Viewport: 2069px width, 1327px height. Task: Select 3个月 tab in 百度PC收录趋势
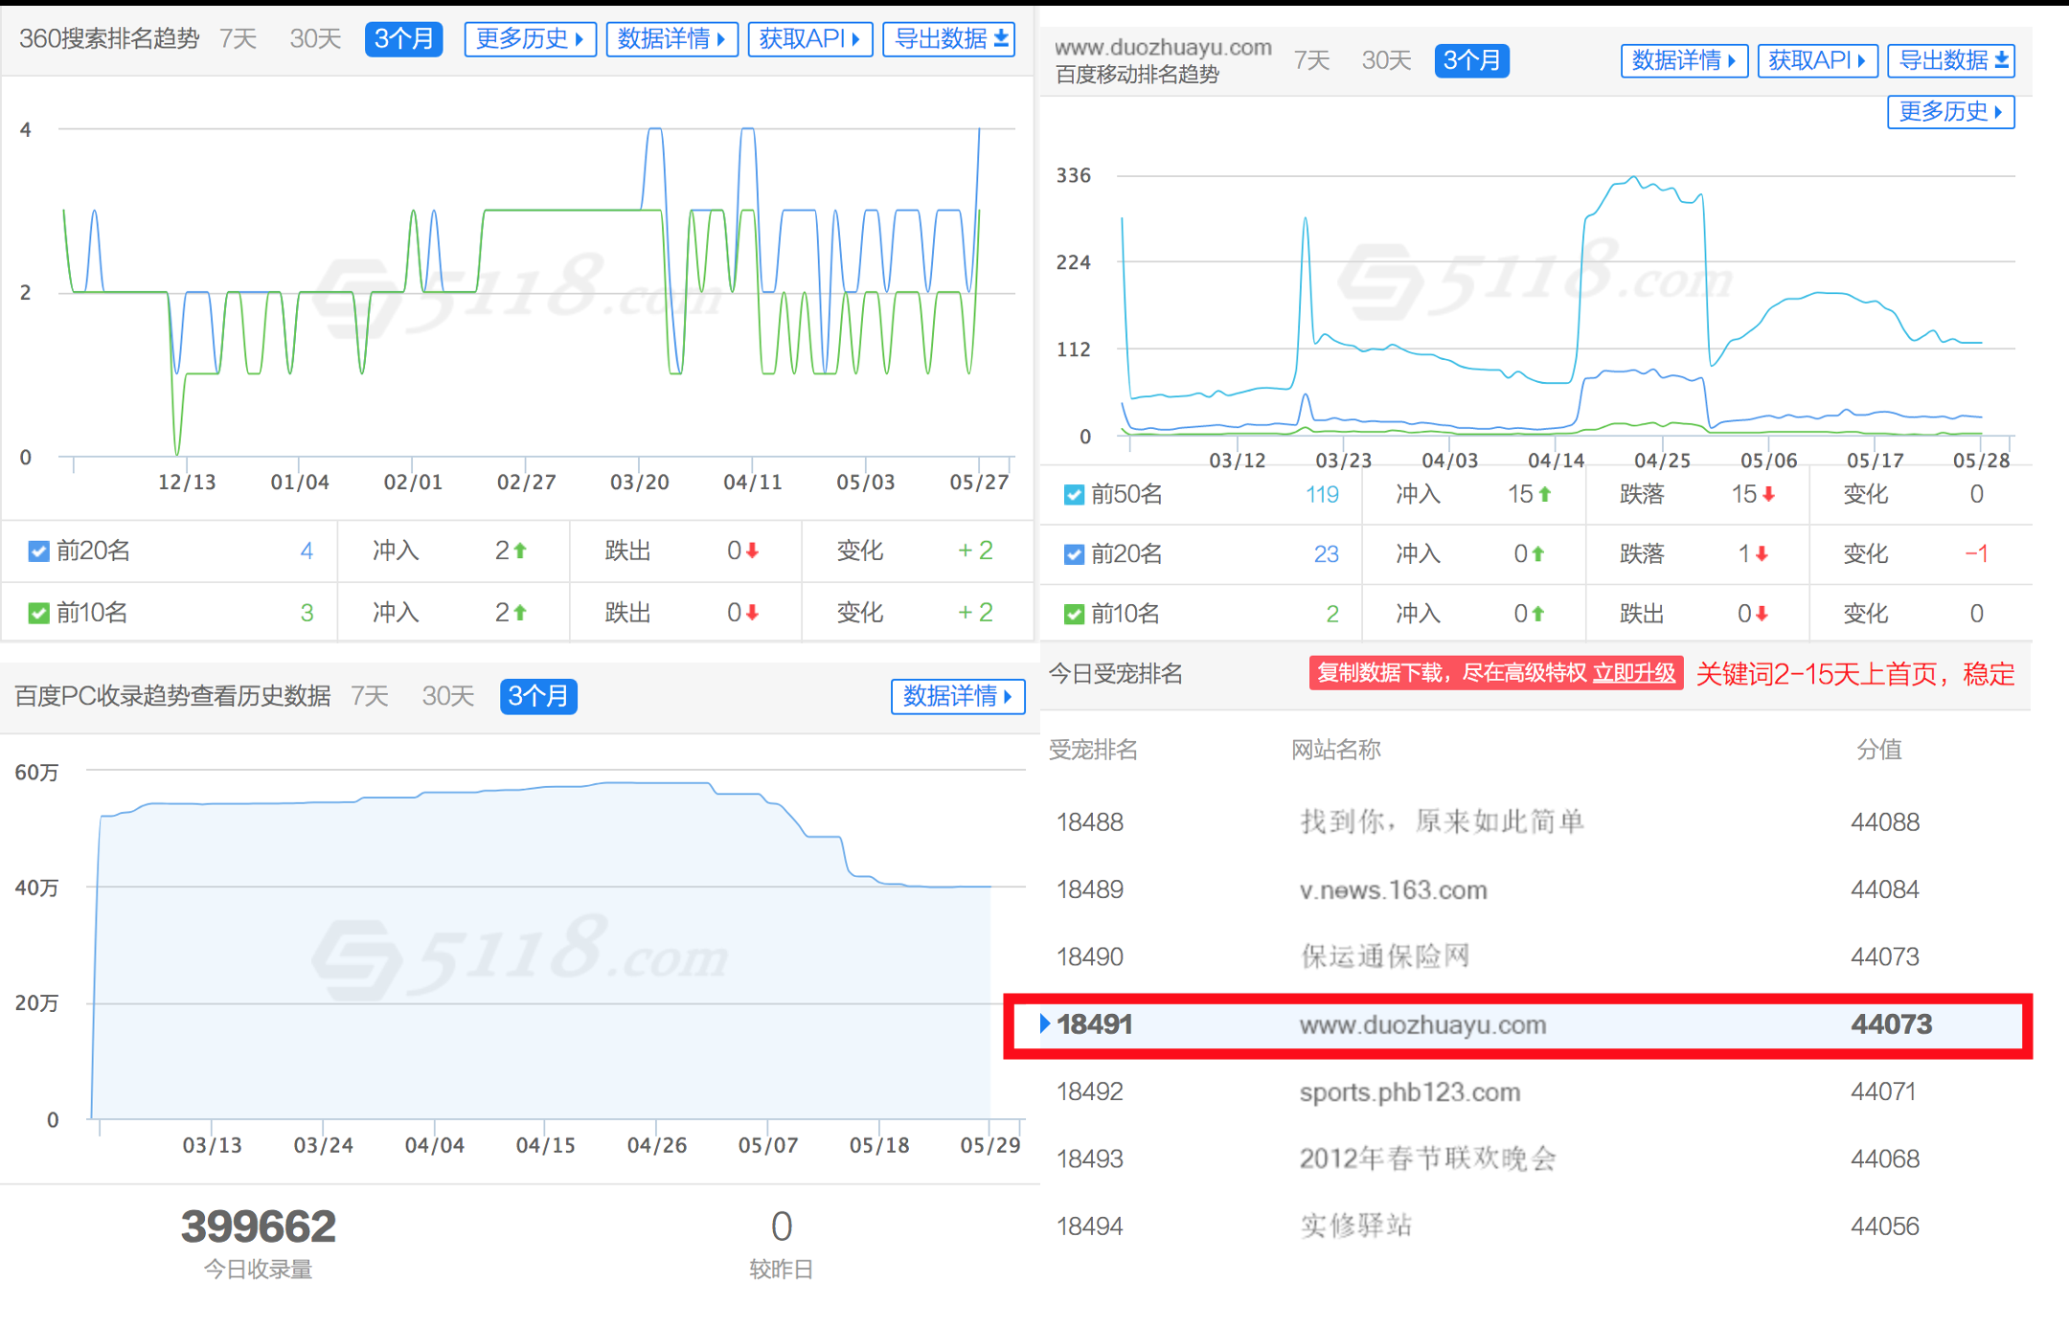(x=538, y=696)
